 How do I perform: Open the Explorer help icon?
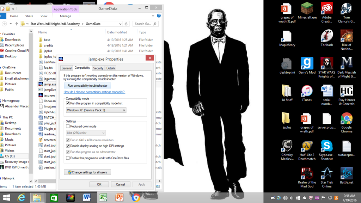(159, 16)
